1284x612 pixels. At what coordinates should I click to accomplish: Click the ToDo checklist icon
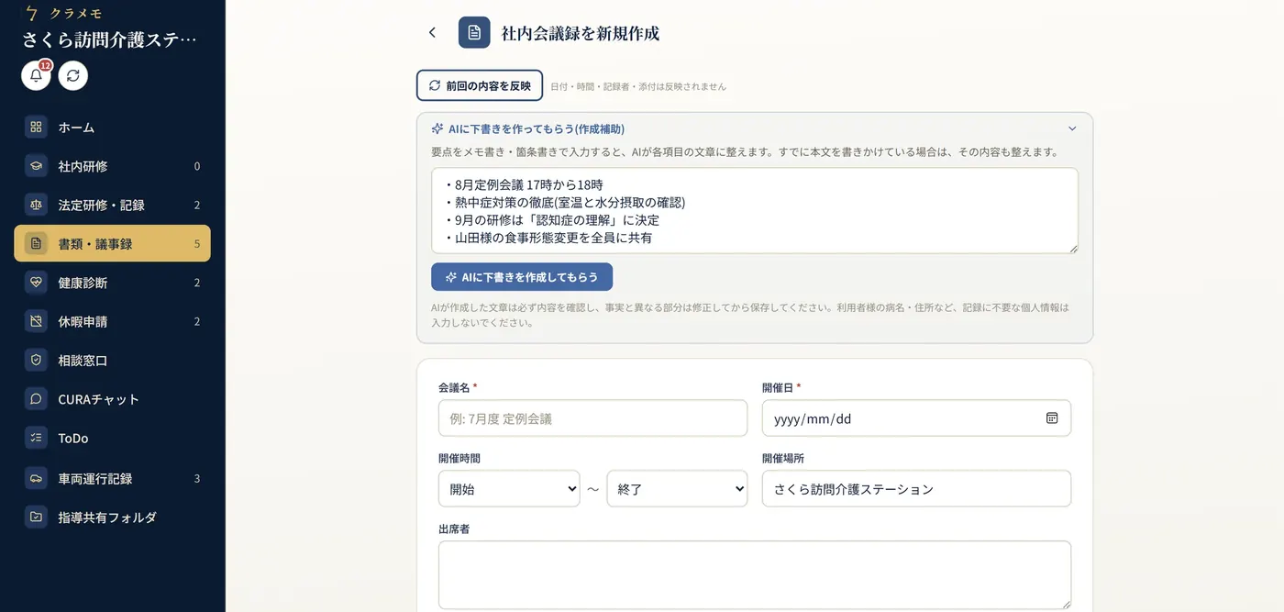[36, 438]
